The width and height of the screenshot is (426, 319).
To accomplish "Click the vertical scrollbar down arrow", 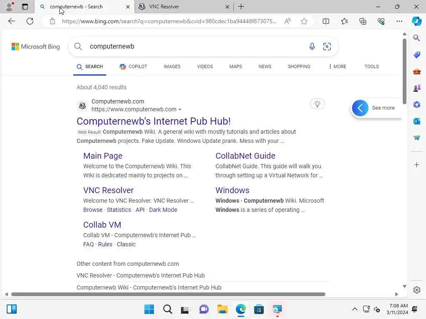I will point(404,286).
